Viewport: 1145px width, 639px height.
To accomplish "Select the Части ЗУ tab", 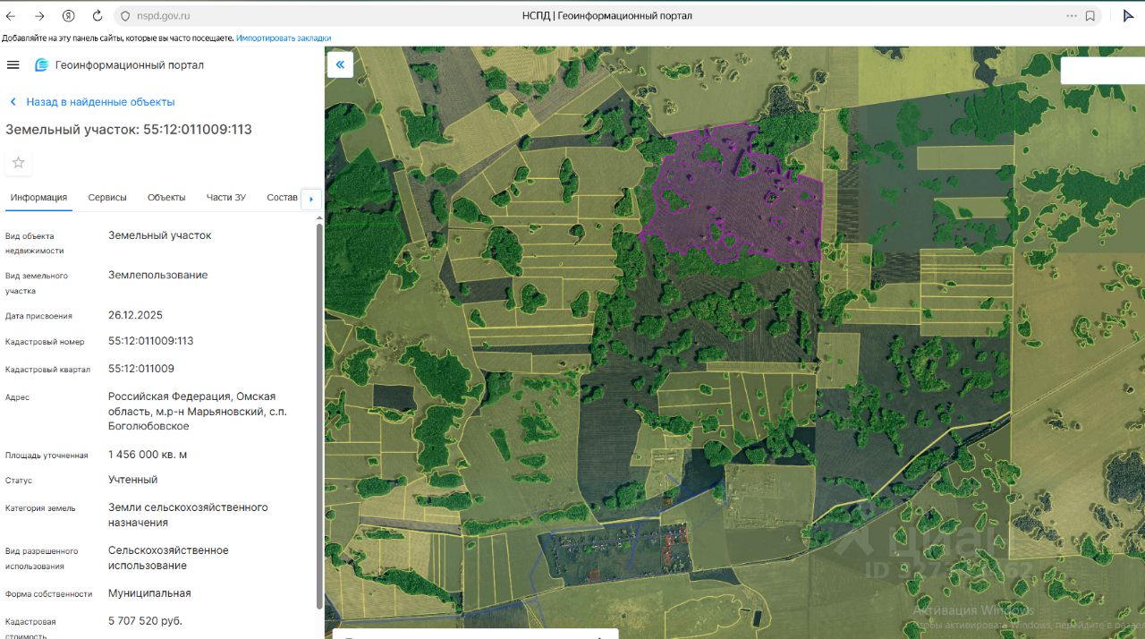I will (x=225, y=198).
